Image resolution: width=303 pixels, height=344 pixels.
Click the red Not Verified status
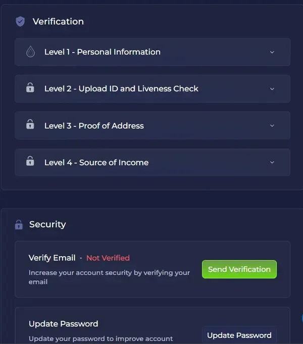108,258
